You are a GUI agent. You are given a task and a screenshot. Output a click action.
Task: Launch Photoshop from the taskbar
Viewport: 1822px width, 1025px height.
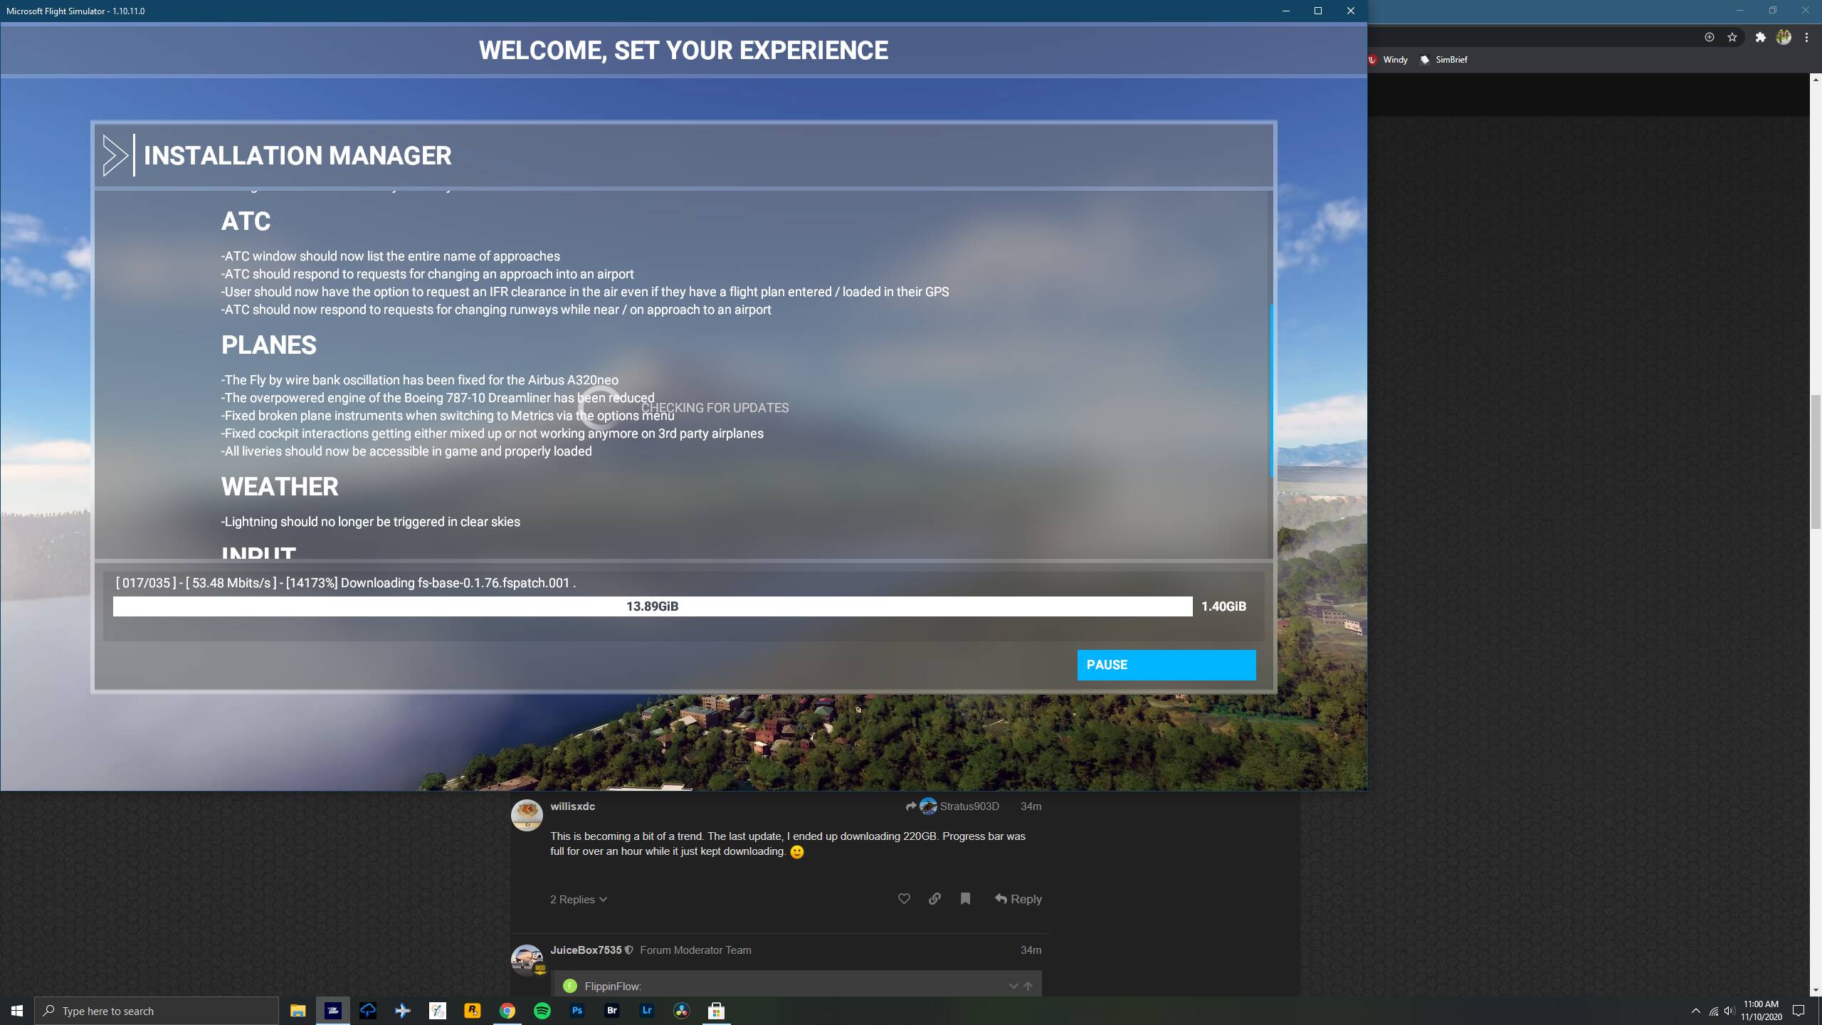[x=576, y=1011]
